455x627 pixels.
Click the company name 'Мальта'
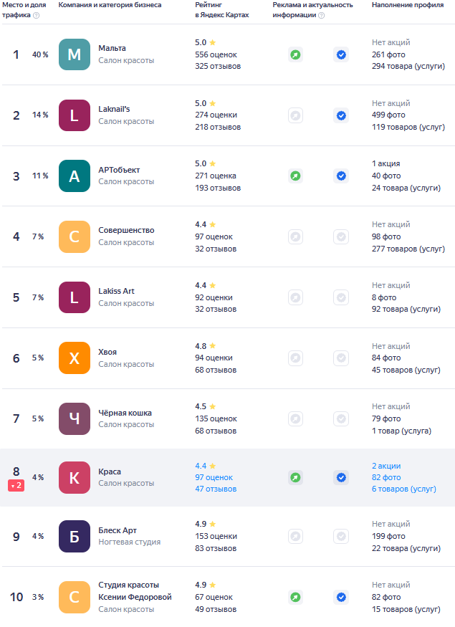(x=112, y=48)
